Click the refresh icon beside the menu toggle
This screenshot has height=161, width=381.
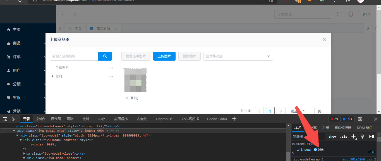coord(76,14)
